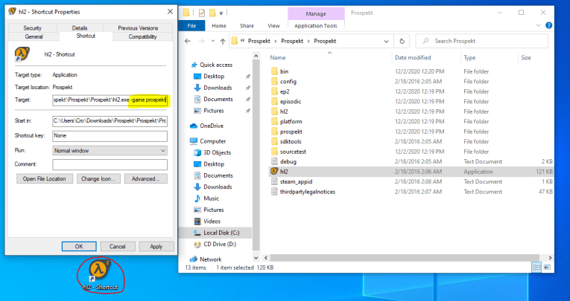Click the Name column header to sort
Viewport: 570px width, 301px height.
click(x=278, y=58)
